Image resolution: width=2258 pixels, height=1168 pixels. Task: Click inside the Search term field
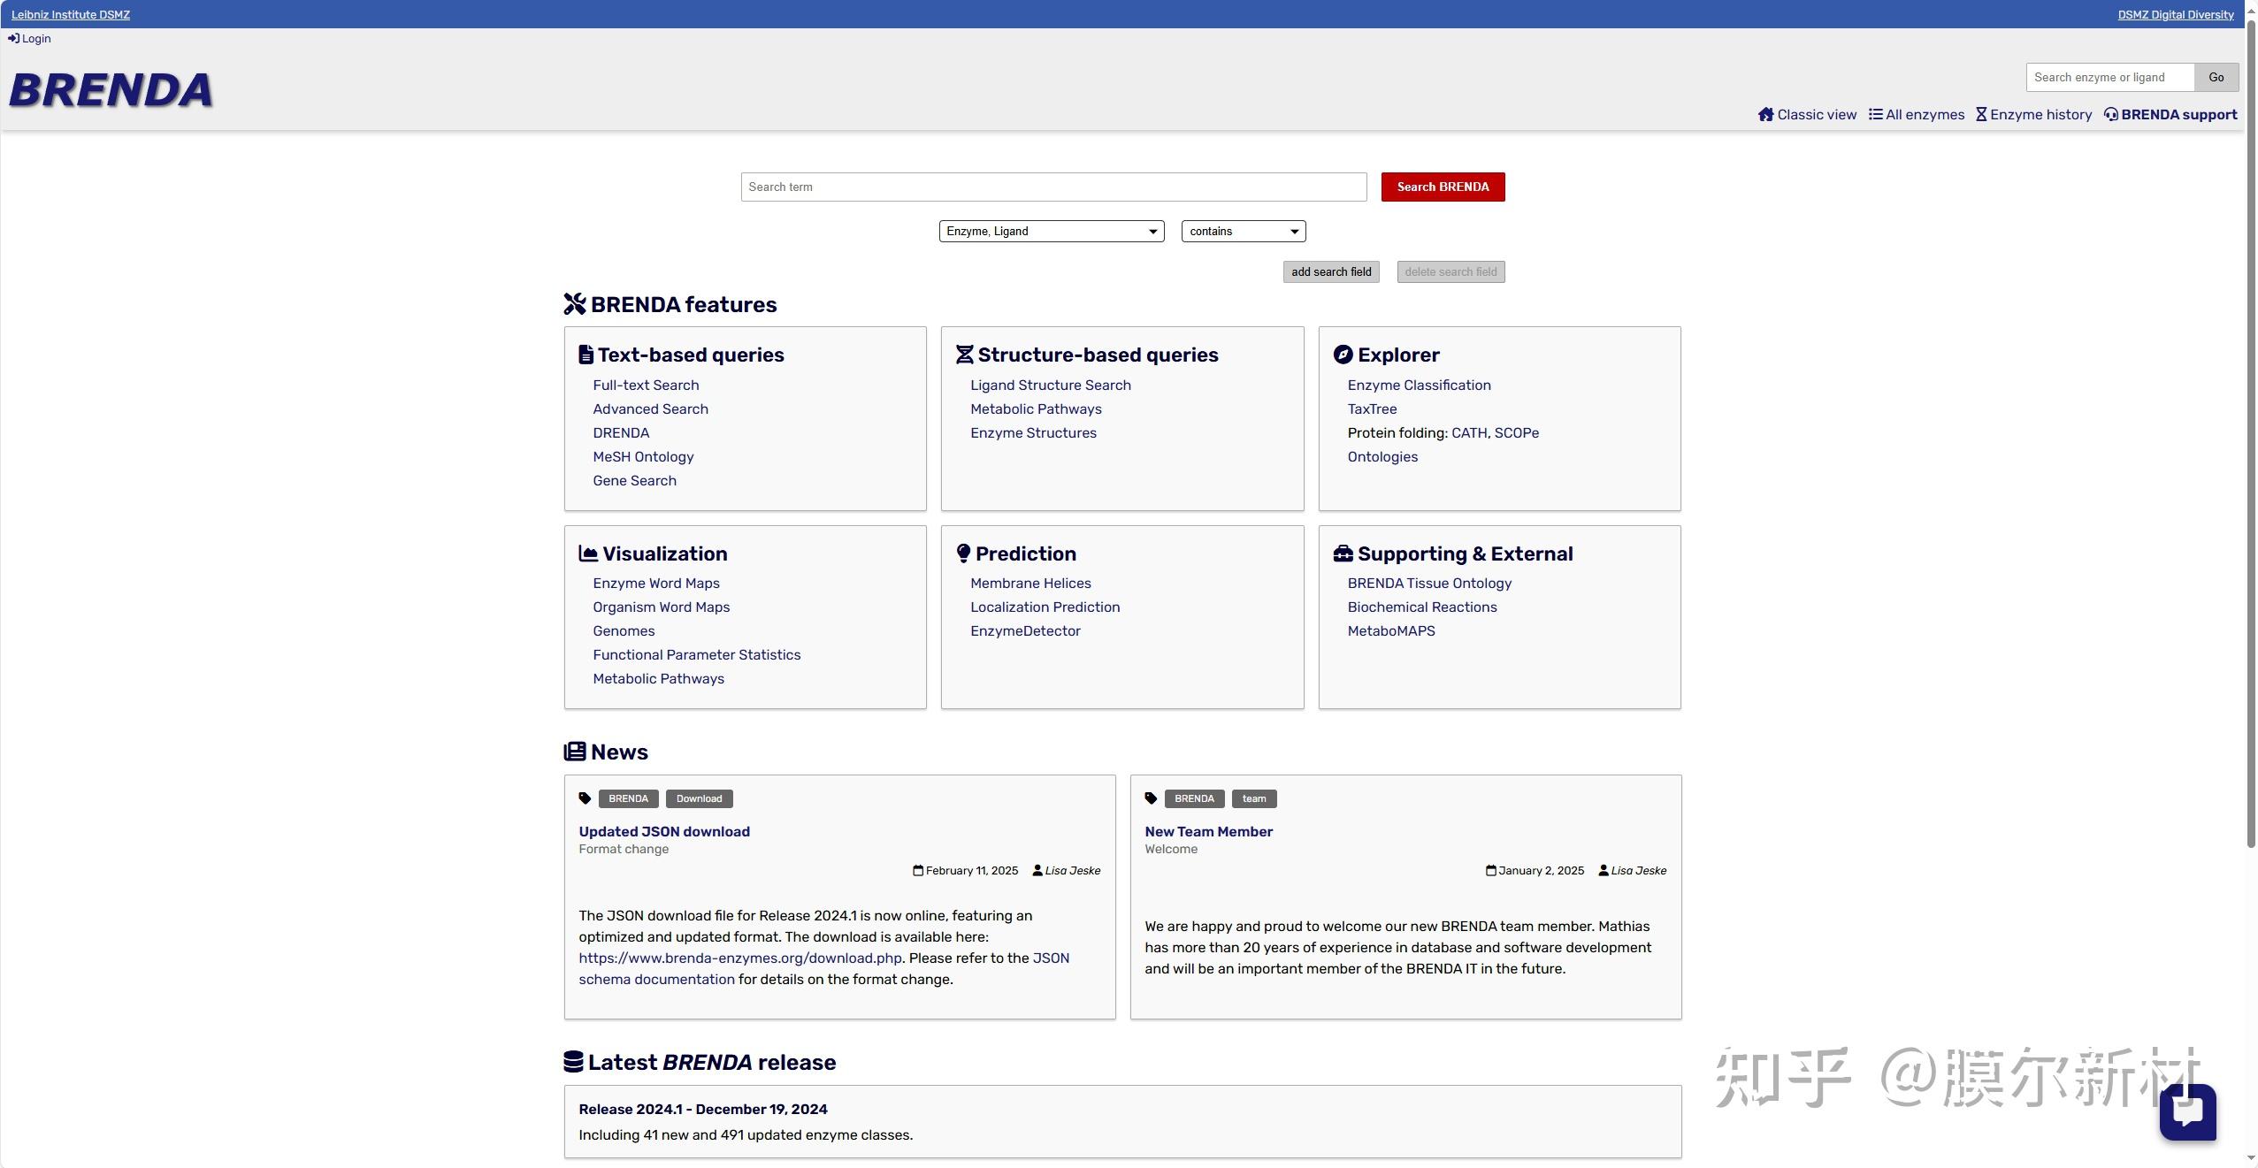coord(1052,187)
